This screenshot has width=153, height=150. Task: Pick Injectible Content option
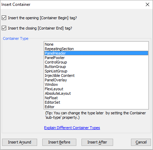click(x=96, y=76)
